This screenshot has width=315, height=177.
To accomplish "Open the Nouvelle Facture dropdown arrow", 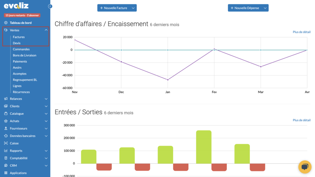I will point(133,8).
